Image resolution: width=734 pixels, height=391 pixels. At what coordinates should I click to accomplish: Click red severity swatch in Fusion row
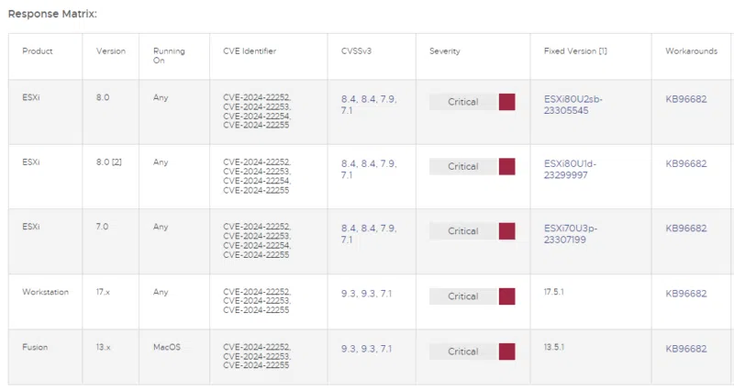click(x=507, y=352)
